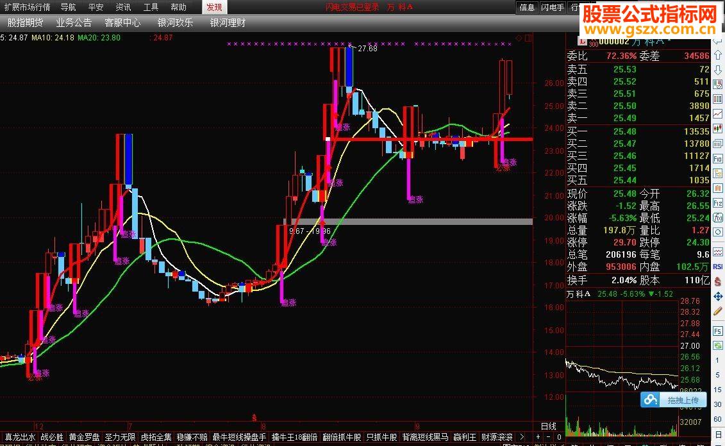
Task: Click the orange 自 self-select icon
Action: [717, 188]
